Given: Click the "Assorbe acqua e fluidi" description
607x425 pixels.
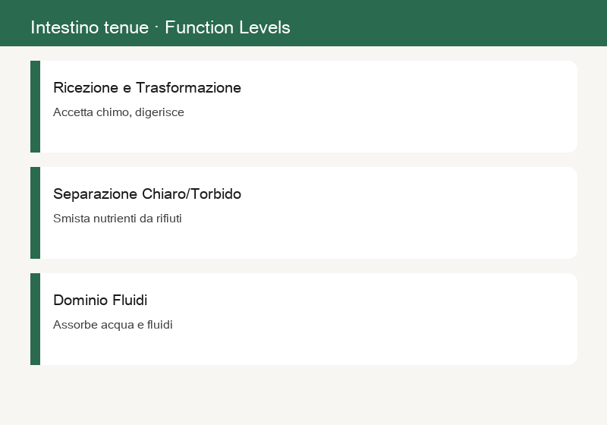Looking at the screenshot, I should (112, 325).
